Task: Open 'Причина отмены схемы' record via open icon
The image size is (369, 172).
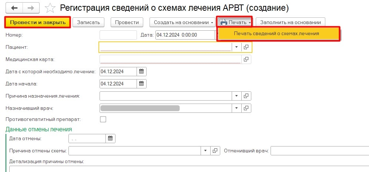Action: [x=215, y=151]
